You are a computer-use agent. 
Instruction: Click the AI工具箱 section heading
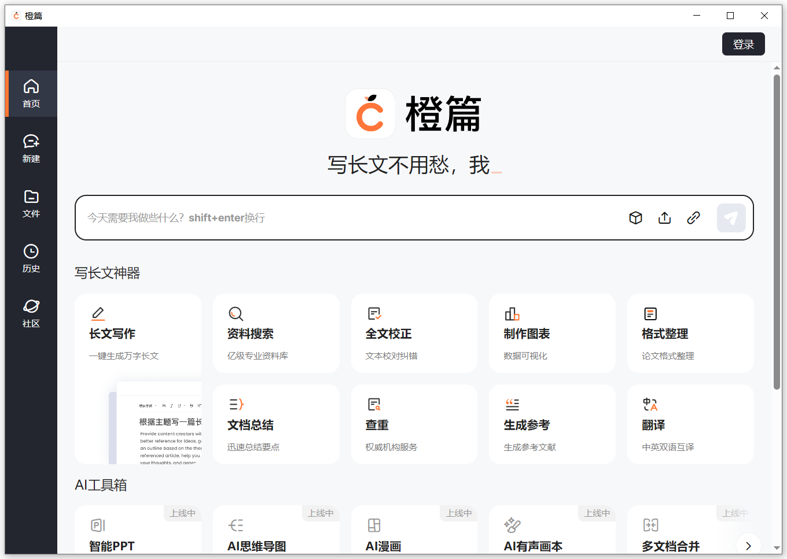101,485
